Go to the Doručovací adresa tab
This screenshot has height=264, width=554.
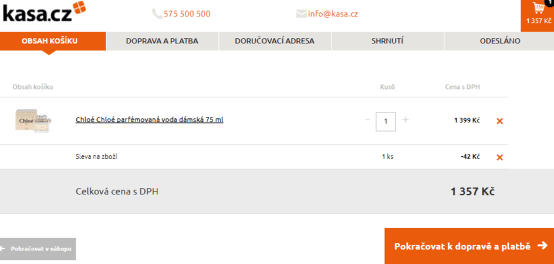pyautogui.click(x=275, y=41)
